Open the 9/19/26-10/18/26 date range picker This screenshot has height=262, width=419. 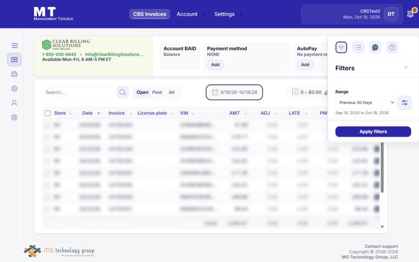pos(234,92)
